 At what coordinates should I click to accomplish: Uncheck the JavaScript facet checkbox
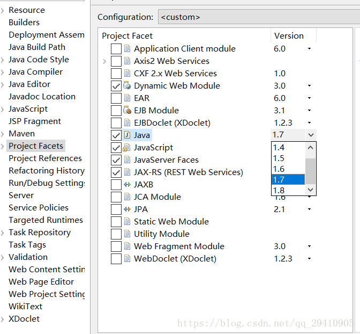(x=116, y=147)
